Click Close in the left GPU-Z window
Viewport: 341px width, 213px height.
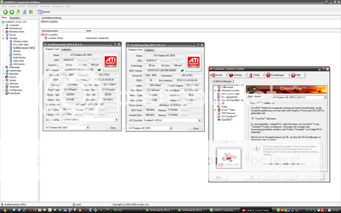coord(113,128)
